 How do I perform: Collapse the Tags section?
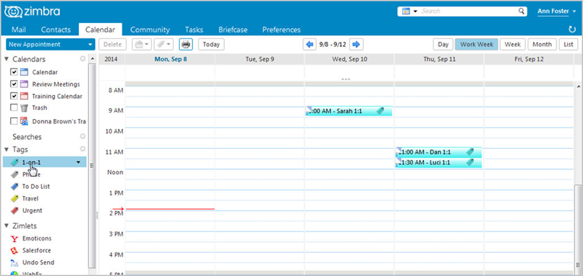click(x=7, y=149)
